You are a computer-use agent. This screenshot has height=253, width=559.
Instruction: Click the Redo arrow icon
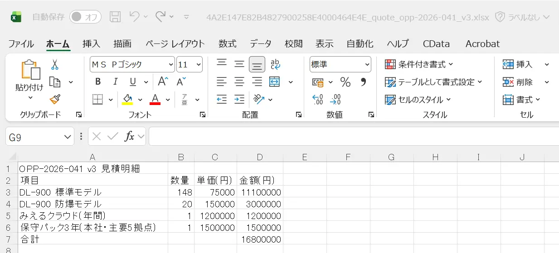pyautogui.click(x=160, y=17)
